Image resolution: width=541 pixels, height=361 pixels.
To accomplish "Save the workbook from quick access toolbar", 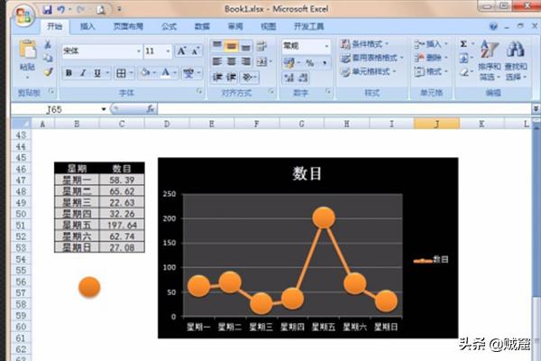I will 47,10.
